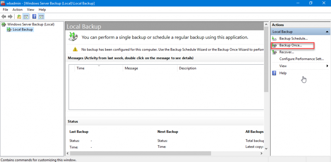The height and width of the screenshot is (162, 331).
Task: Click the Back arrow toolbar icon
Action: coord(4,17)
